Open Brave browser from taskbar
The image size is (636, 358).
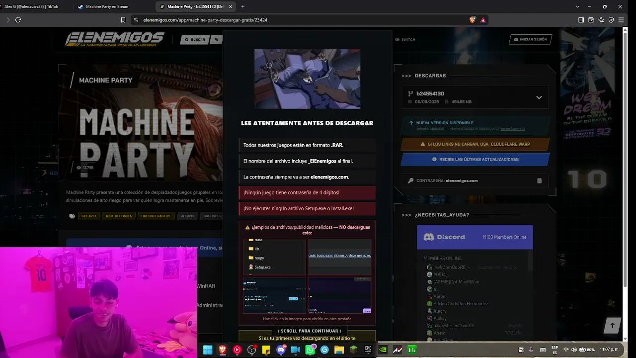click(223, 350)
